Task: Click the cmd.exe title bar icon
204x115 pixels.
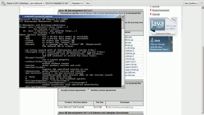Action: click(20, 16)
